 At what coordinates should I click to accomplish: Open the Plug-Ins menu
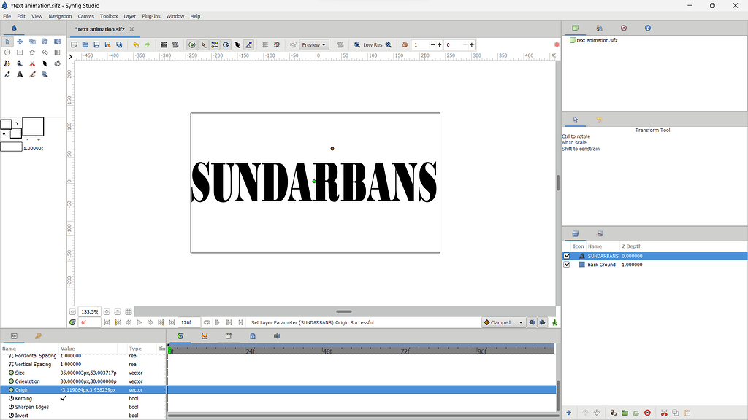(x=151, y=16)
